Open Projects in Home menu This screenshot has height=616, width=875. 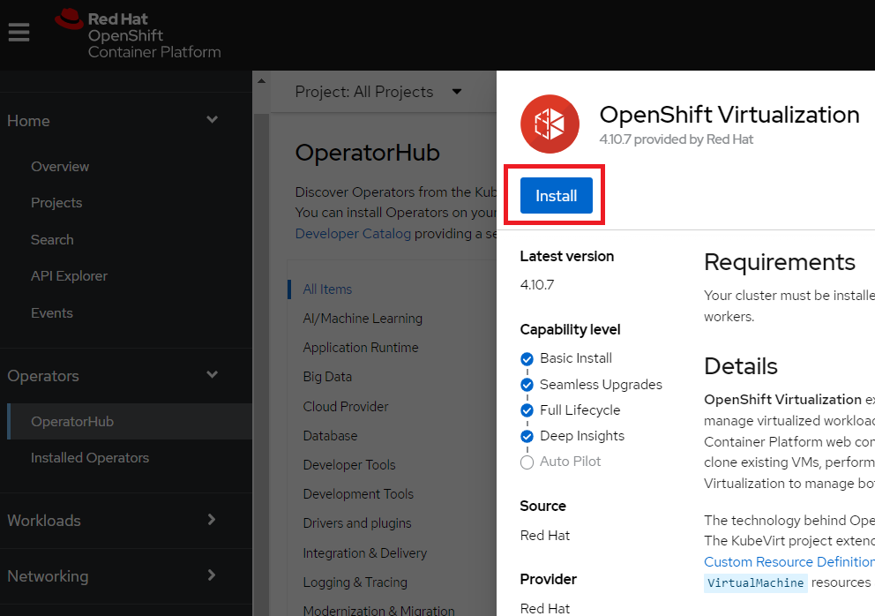pyautogui.click(x=56, y=203)
